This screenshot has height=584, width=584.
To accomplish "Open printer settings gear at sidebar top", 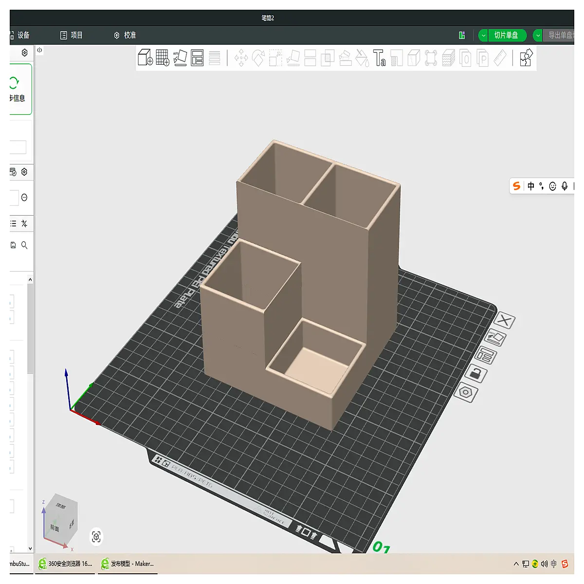I will (x=25, y=53).
